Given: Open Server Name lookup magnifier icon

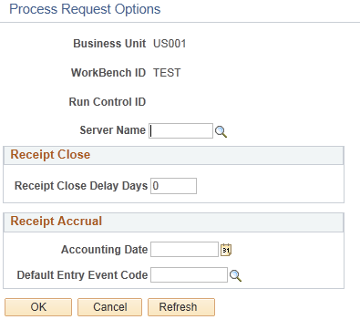Looking at the screenshot, I should tap(221, 132).
